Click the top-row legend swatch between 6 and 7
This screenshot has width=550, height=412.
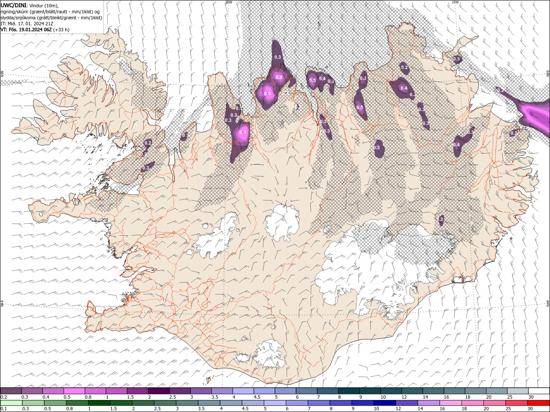306,391
